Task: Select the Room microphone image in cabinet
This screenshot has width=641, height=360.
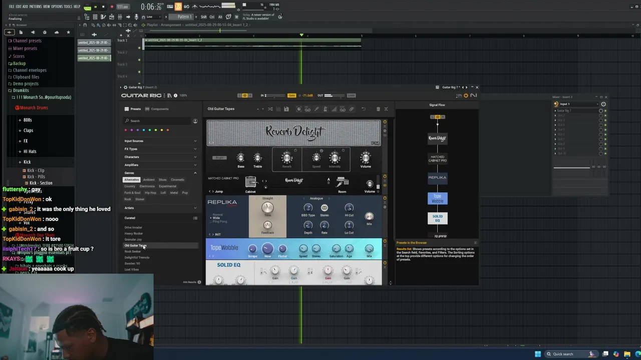Action: pyautogui.click(x=343, y=182)
